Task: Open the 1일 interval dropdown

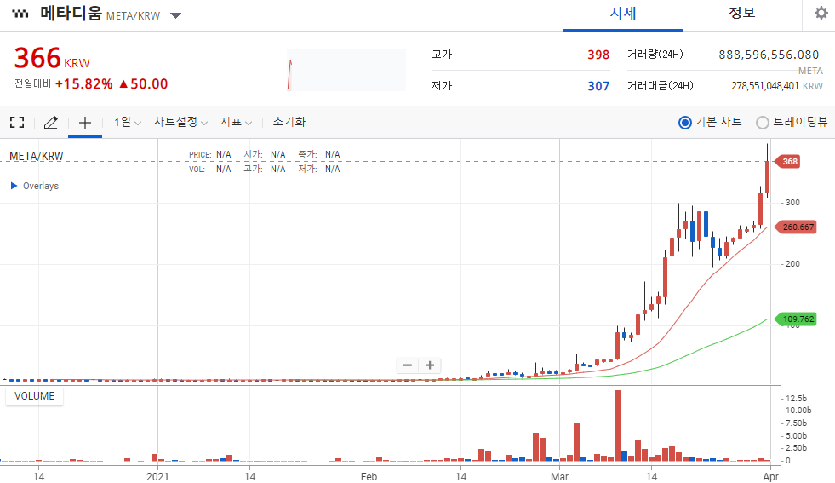Action: (128, 122)
